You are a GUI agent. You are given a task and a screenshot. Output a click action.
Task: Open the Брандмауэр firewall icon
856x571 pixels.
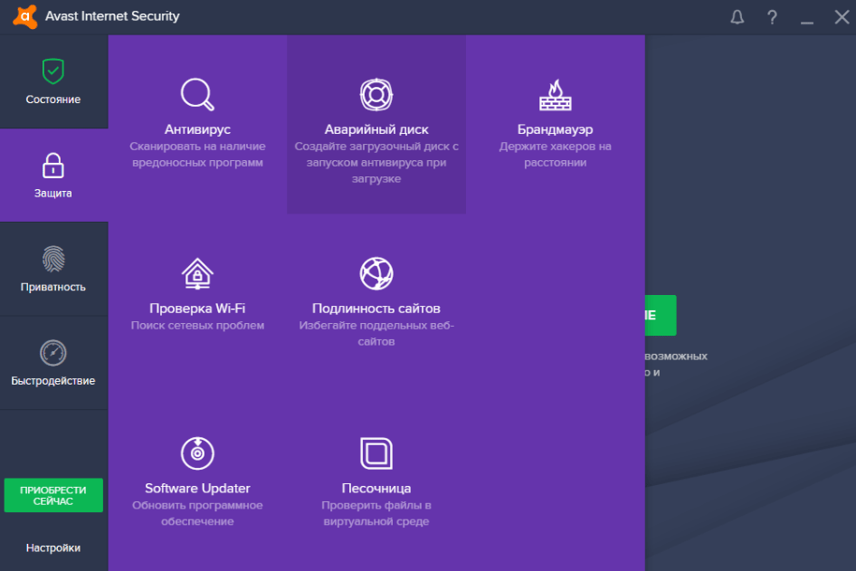point(555,94)
